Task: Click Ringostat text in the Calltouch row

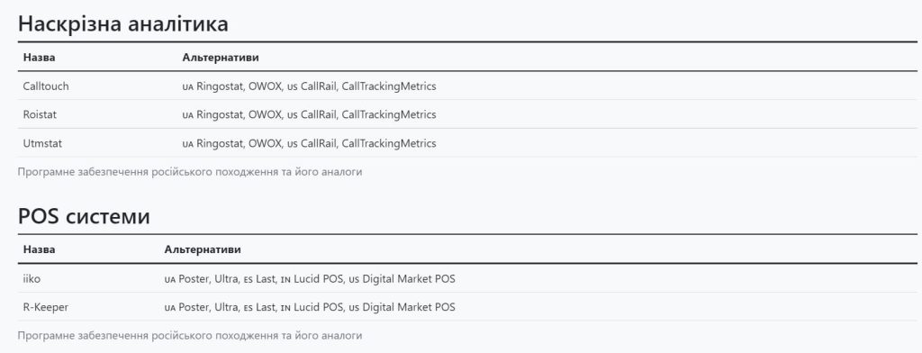Action: click(220, 86)
